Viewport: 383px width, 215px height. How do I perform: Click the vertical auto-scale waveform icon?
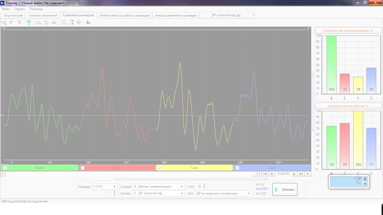tap(71, 22)
